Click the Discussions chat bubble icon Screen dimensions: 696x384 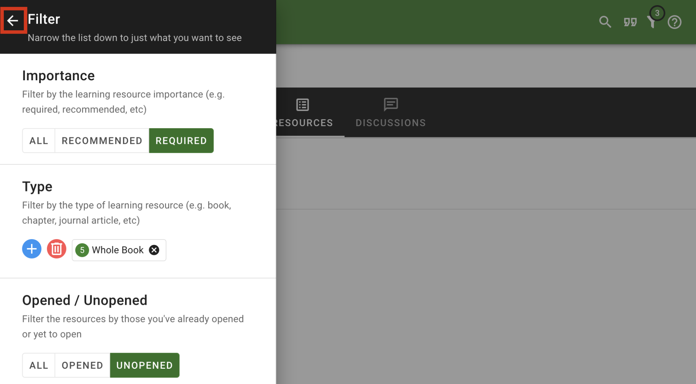click(x=391, y=104)
